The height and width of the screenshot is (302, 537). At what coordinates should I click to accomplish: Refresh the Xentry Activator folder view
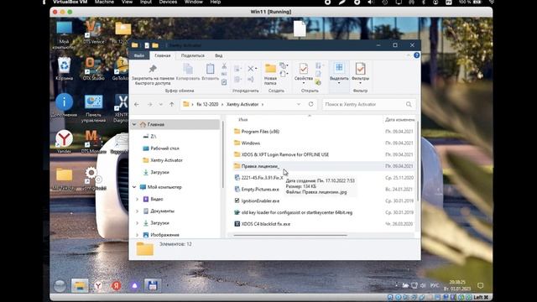click(x=310, y=104)
